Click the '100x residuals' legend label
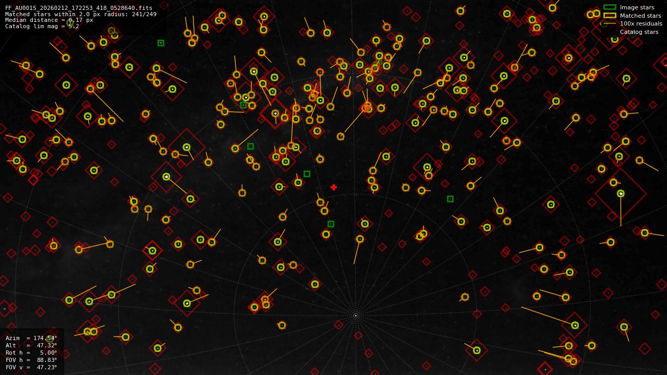This screenshot has width=667, height=375. (641, 24)
